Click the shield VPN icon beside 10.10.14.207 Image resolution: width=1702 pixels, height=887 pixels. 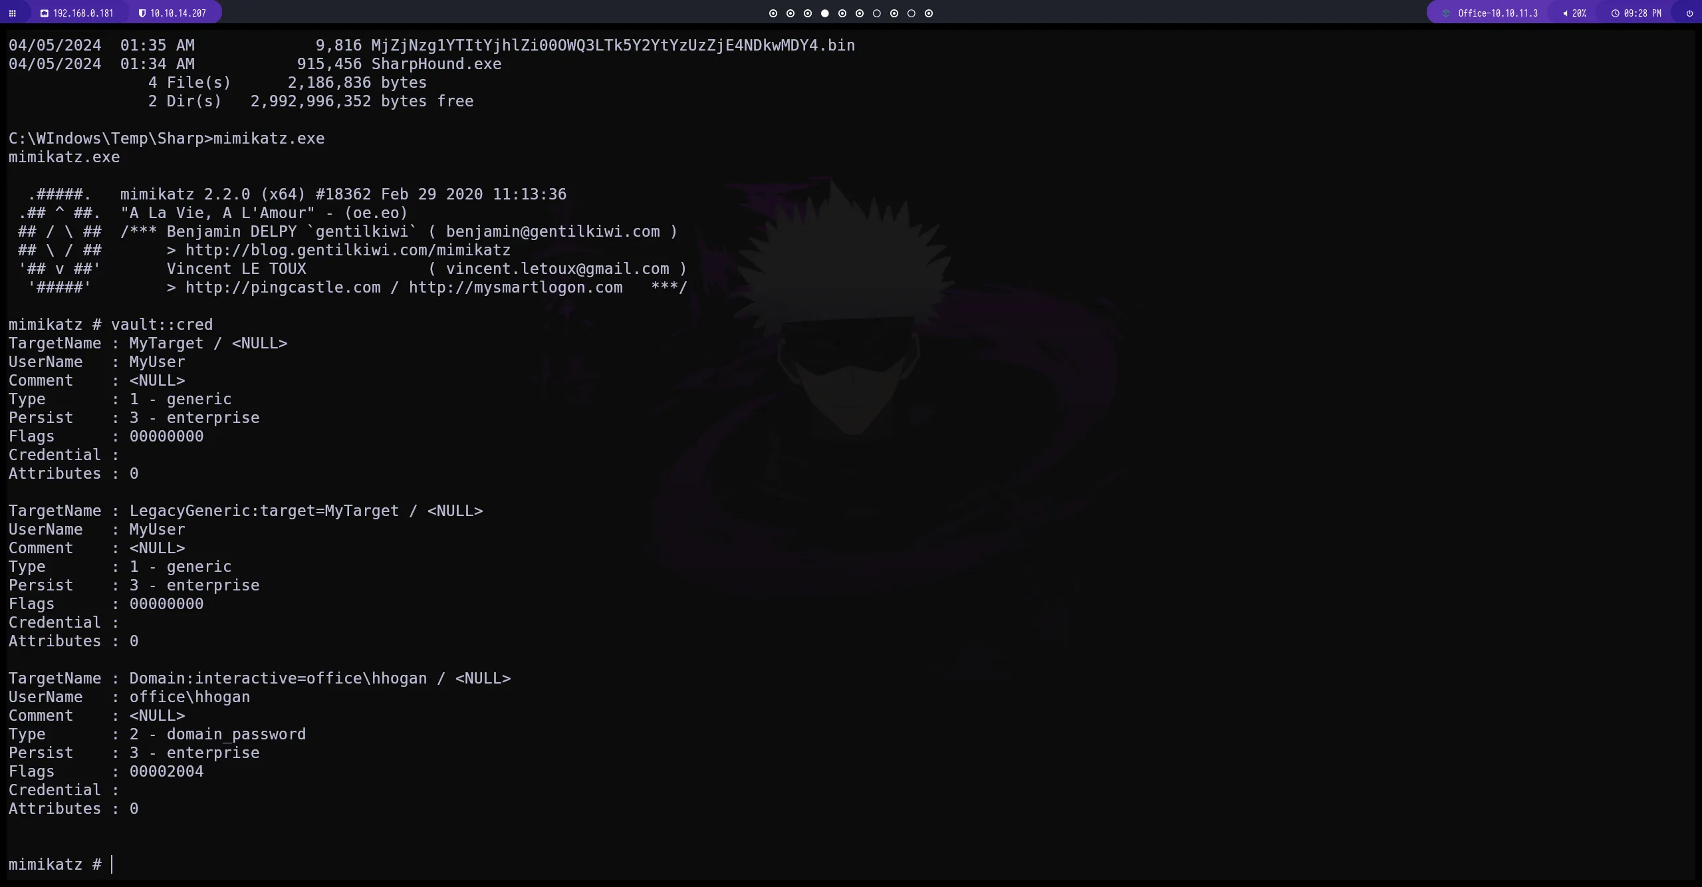click(142, 13)
